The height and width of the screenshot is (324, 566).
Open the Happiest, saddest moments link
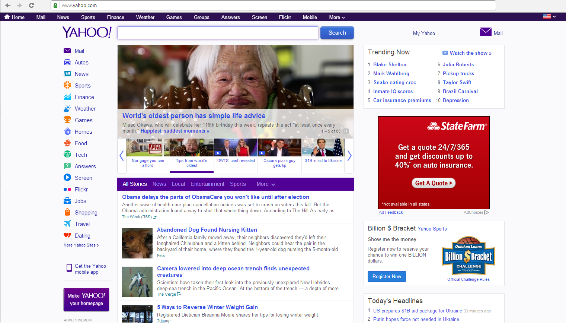tap(175, 131)
